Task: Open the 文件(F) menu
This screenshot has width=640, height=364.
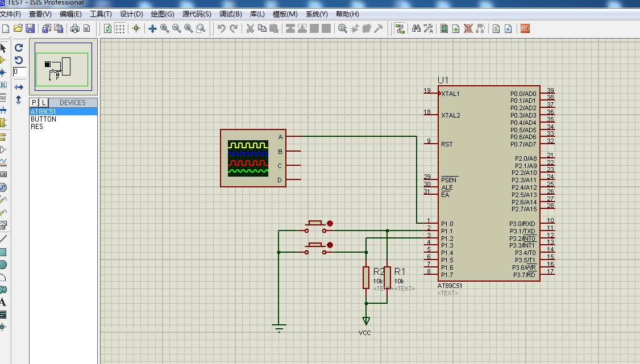Action: [x=10, y=14]
